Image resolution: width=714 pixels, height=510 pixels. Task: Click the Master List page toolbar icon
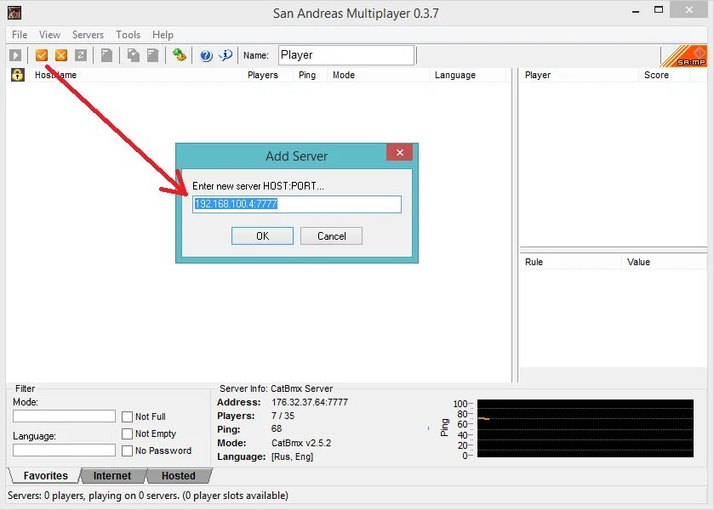[106, 55]
